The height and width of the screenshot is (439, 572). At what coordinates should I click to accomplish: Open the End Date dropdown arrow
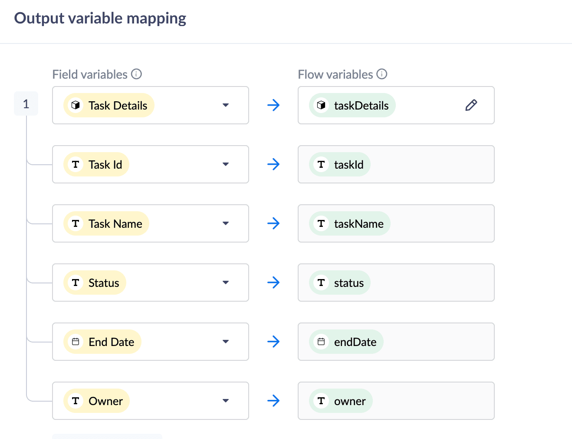tap(226, 342)
